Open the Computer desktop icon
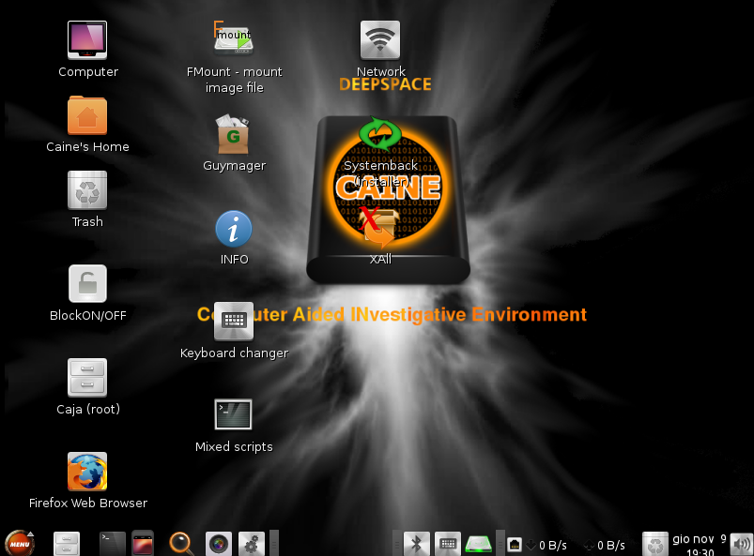754x556 pixels. [87, 40]
